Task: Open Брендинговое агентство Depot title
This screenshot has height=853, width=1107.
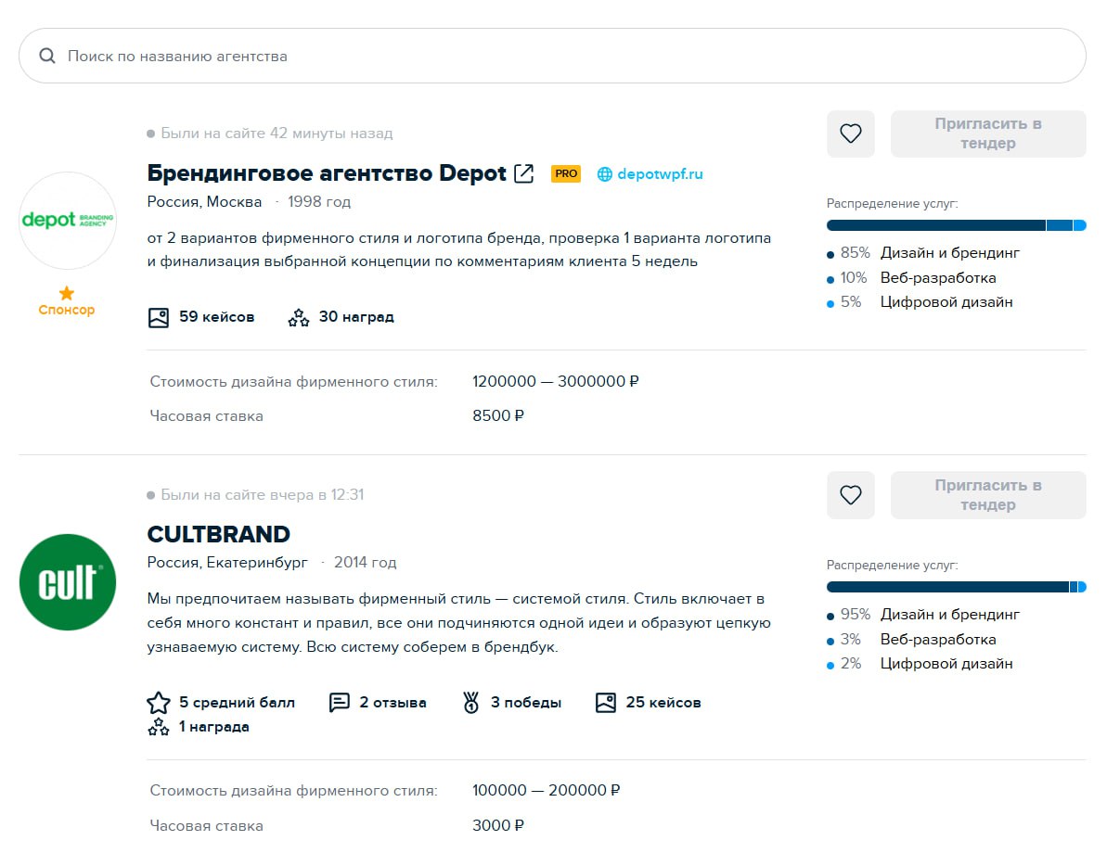Action: (327, 172)
